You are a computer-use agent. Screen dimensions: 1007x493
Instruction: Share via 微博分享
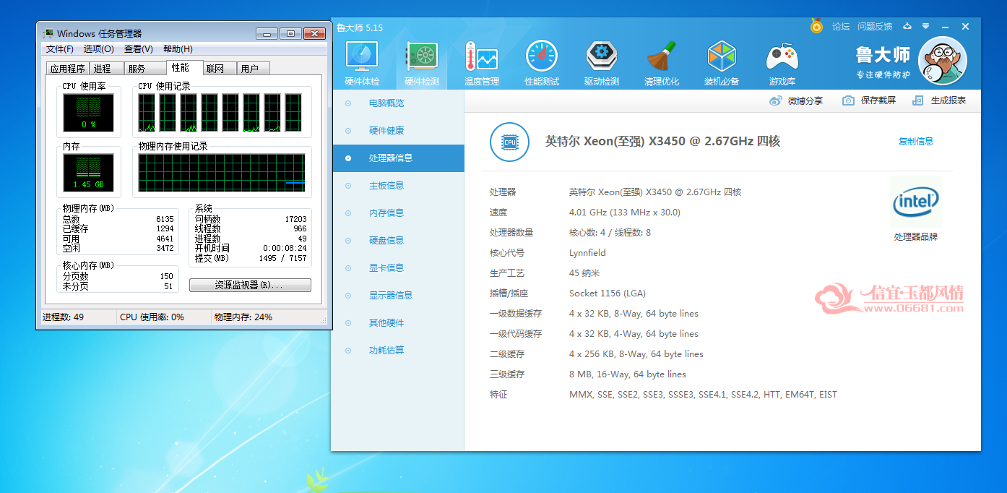click(796, 100)
